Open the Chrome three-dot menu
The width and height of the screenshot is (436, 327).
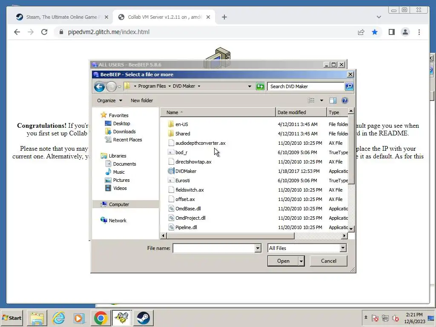click(x=419, y=32)
